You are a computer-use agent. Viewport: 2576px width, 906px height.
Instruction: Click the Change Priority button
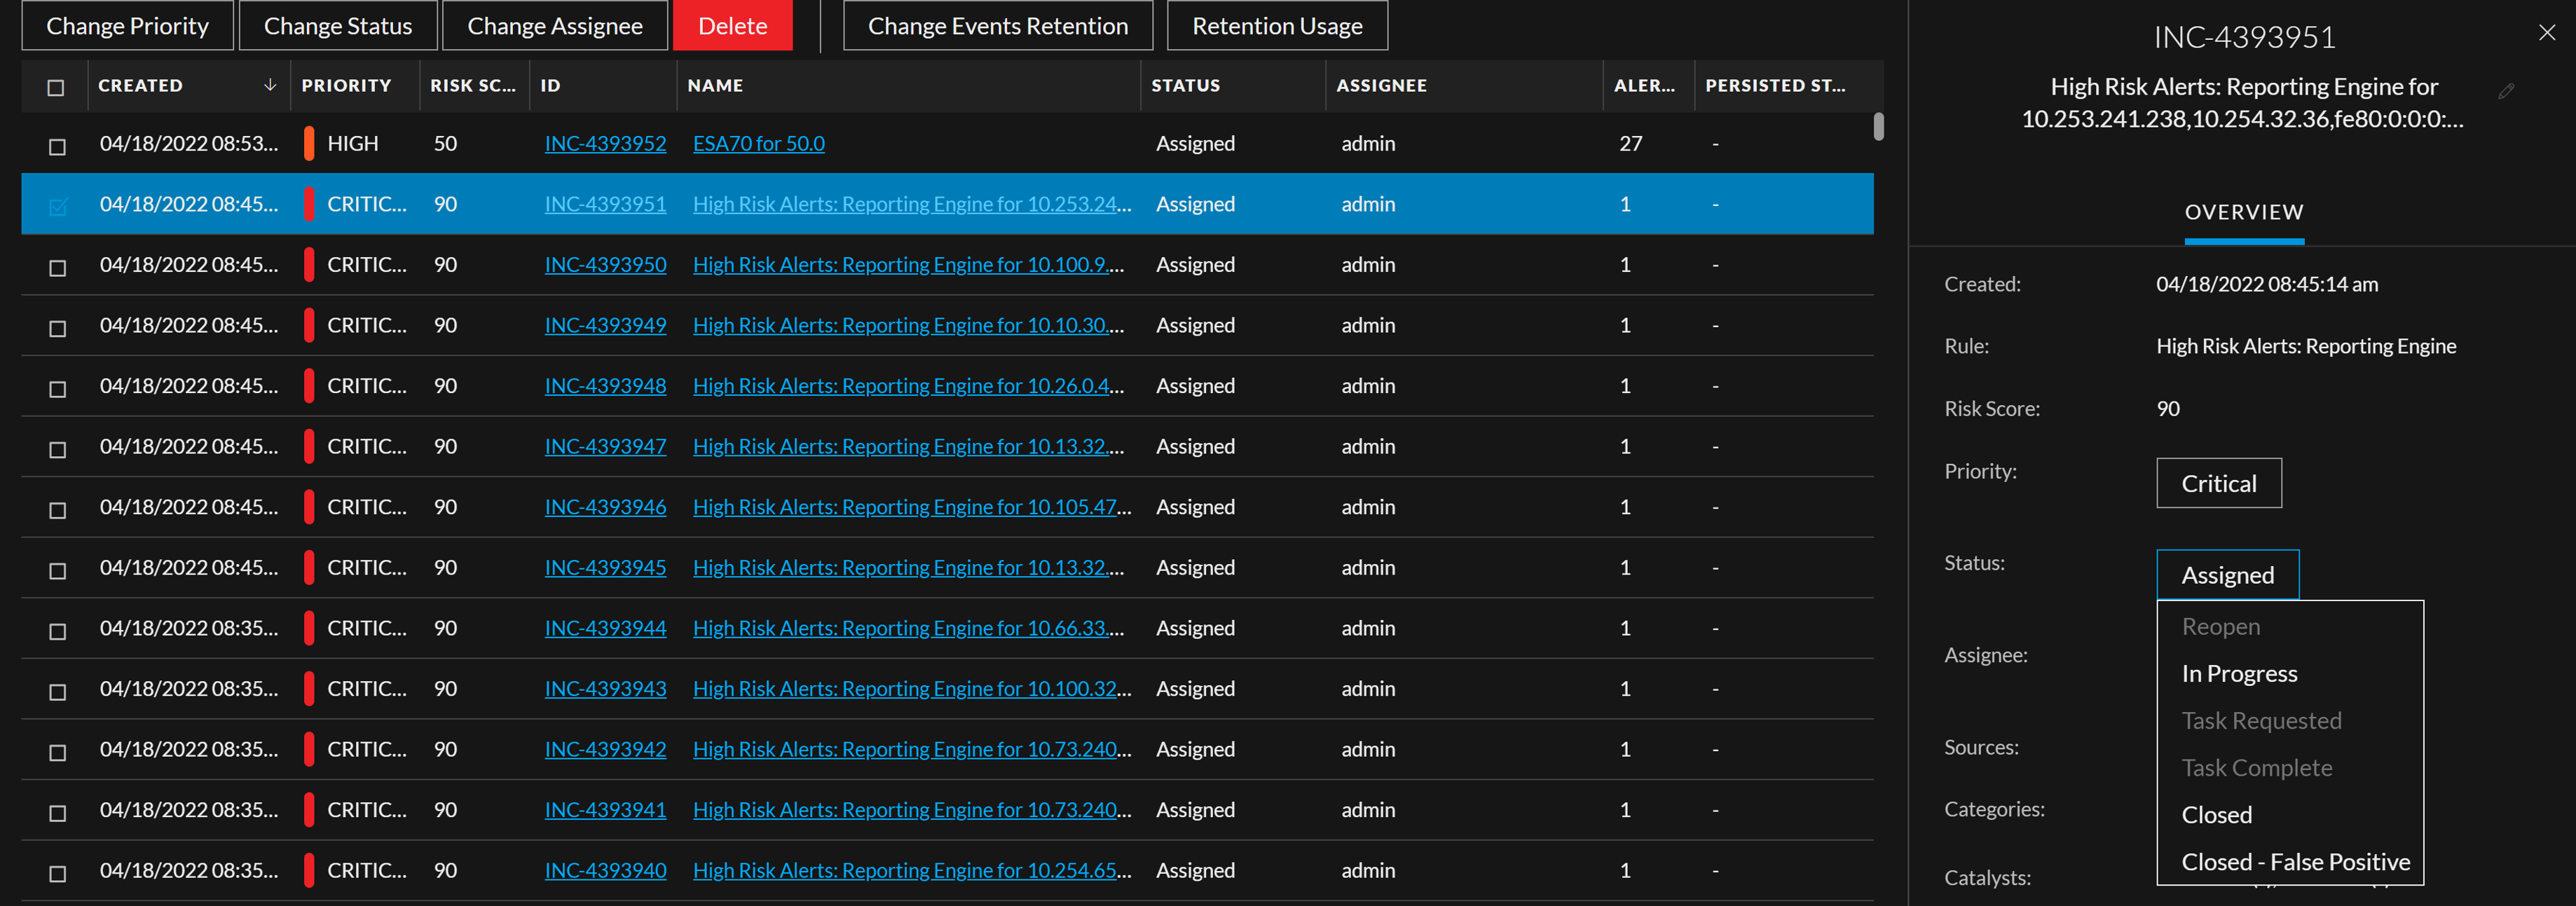pos(127,25)
